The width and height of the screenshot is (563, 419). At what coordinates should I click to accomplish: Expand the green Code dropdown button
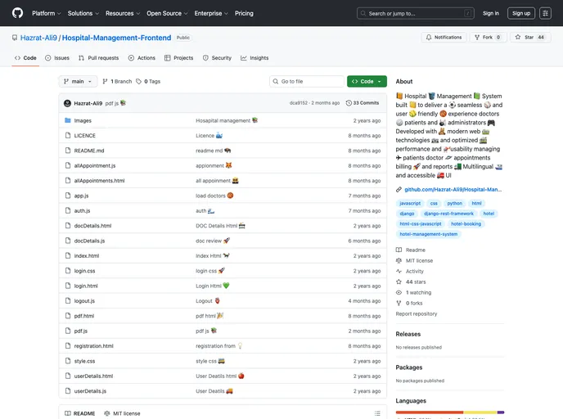tap(367, 82)
